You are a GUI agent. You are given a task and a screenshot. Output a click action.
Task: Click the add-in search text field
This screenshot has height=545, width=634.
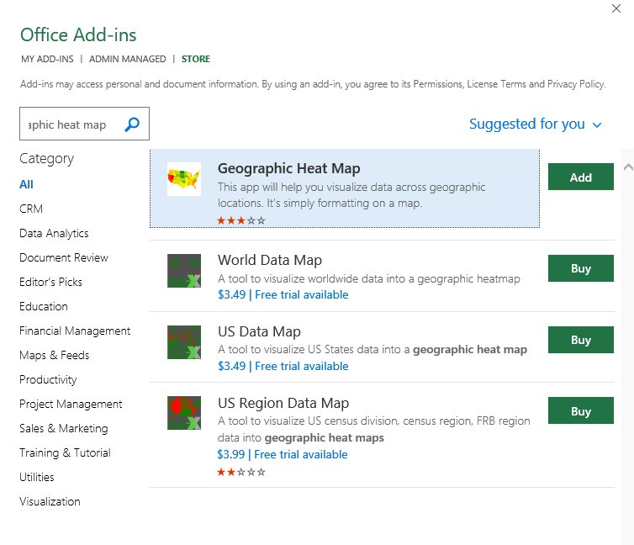pos(70,124)
